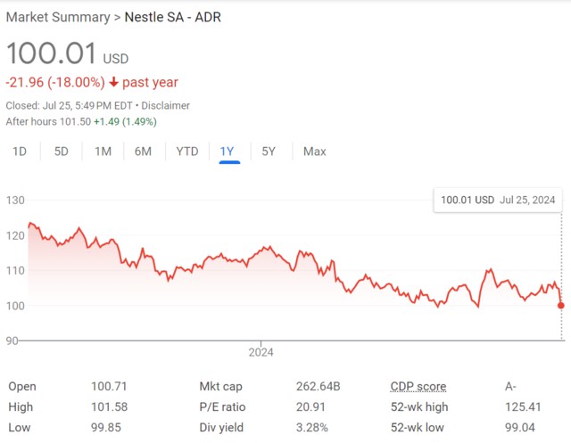Click the 100.01 current price value

coord(51,52)
